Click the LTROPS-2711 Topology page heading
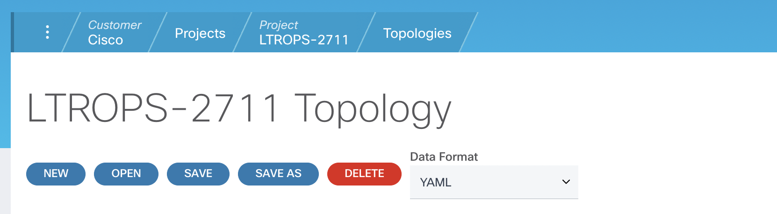 239,109
